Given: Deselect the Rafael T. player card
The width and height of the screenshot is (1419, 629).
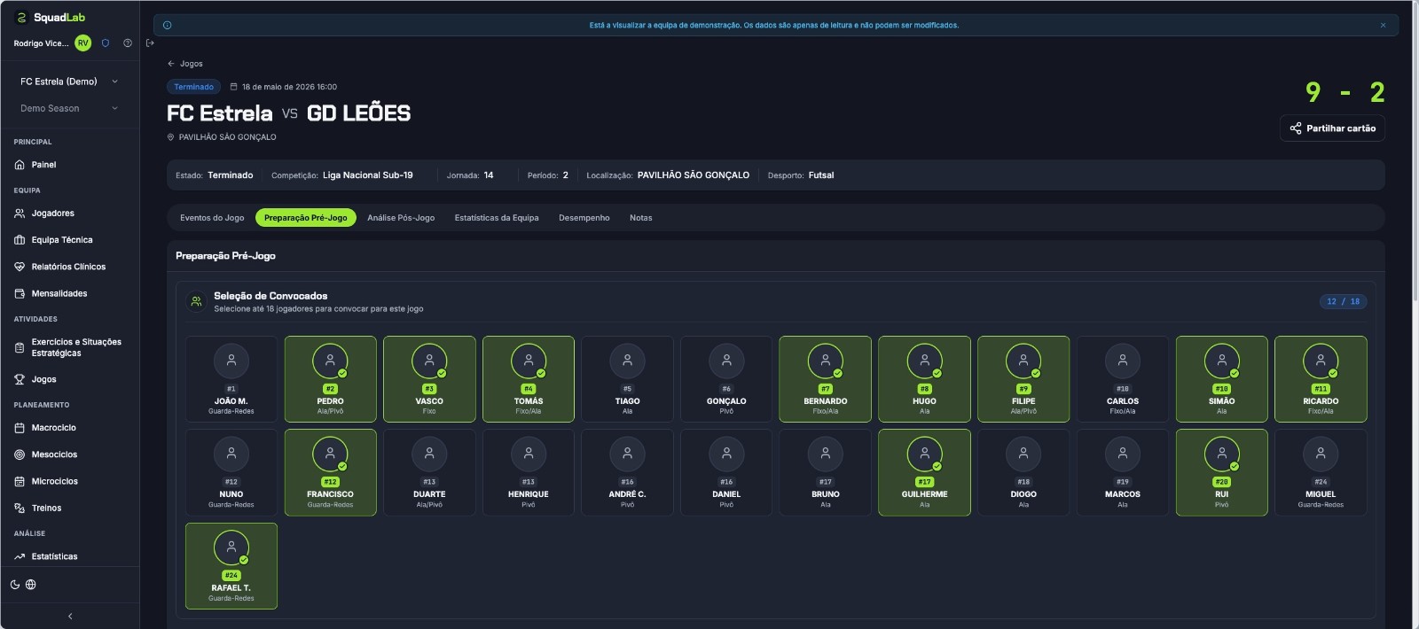Looking at the screenshot, I should (231, 566).
